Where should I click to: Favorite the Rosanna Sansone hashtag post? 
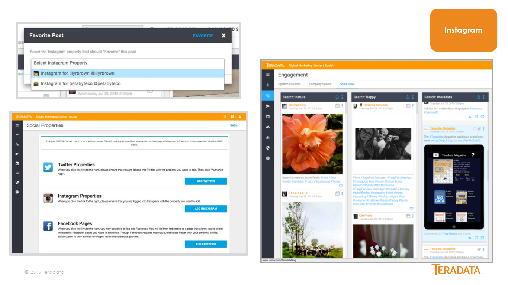(x=411, y=209)
